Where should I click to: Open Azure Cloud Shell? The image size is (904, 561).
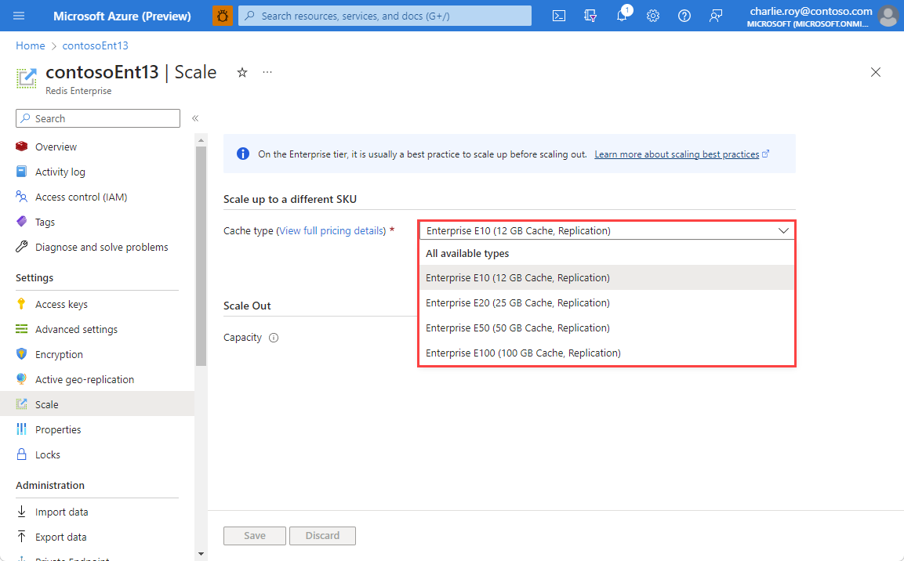558,16
